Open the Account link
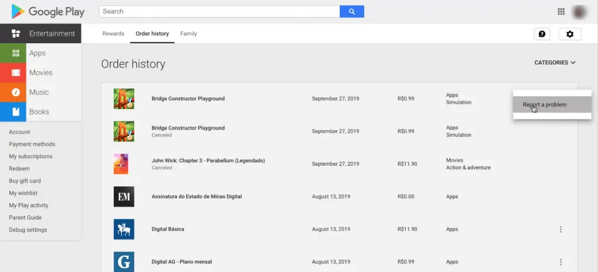The image size is (598, 272). [x=19, y=132]
